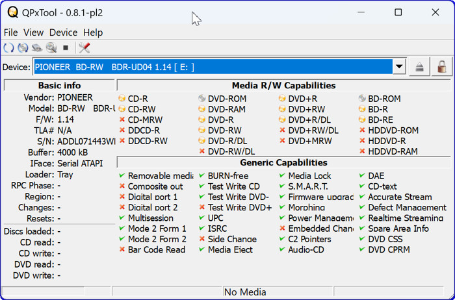Screen dimensions: 455x300
Task: Click red cross beside Side Change
Action: coord(202,238)
